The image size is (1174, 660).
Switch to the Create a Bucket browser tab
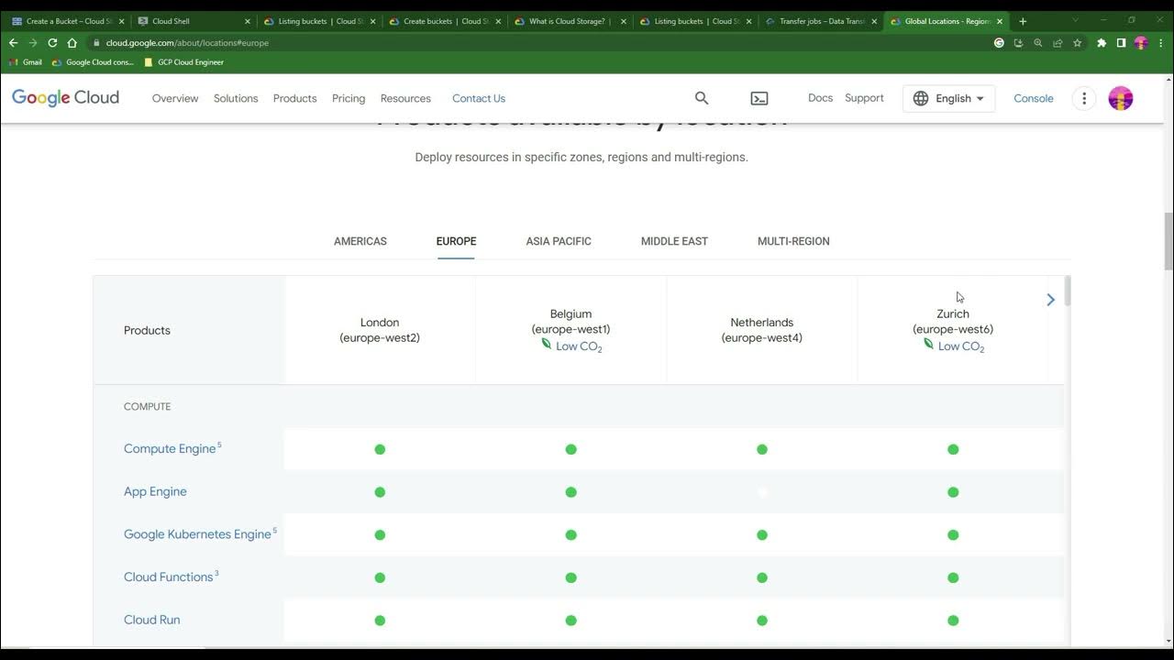click(67, 21)
